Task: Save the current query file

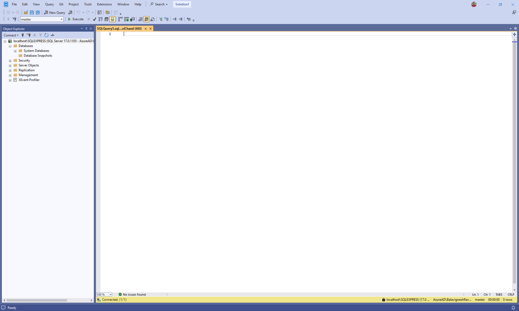Action: pos(32,12)
